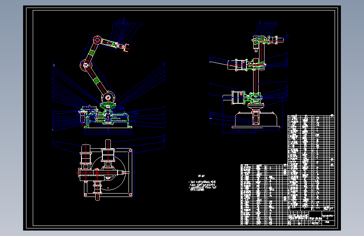
Task: Click the gripper at the arm tip
Action: (126, 47)
